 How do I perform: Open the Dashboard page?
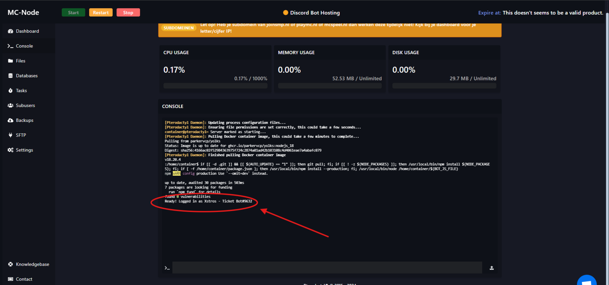pyautogui.click(x=27, y=31)
